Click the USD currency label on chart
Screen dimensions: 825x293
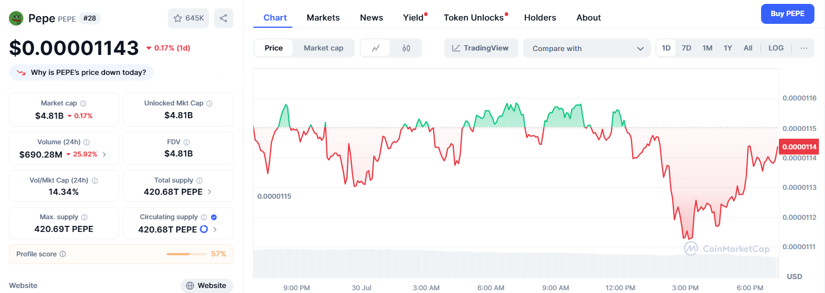[x=794, y=276]
